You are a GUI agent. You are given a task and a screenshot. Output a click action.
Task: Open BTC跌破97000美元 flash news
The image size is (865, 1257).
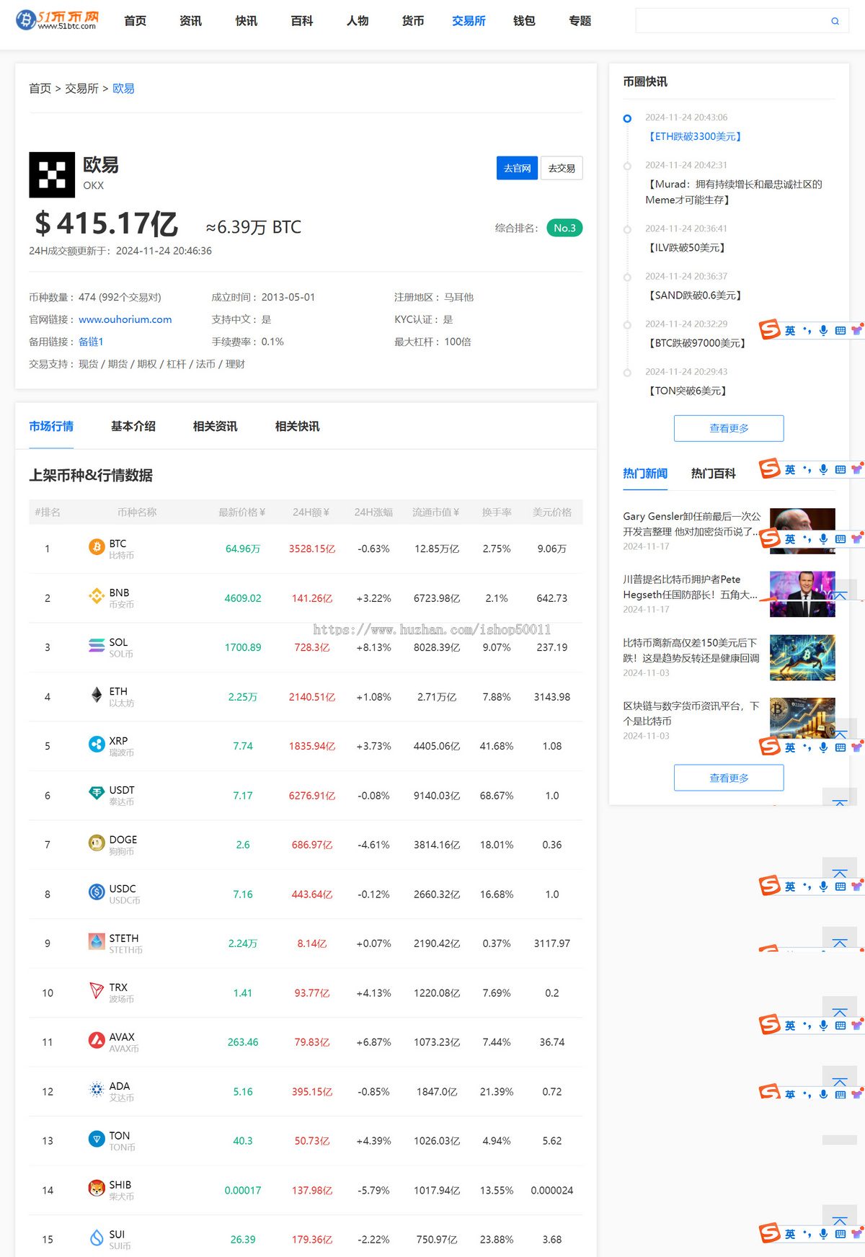(x=698, y=343)
